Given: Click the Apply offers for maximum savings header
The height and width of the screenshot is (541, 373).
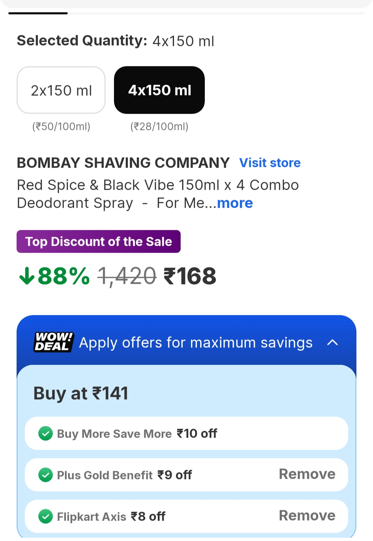Looking at the screenshot, I should 195,343.
